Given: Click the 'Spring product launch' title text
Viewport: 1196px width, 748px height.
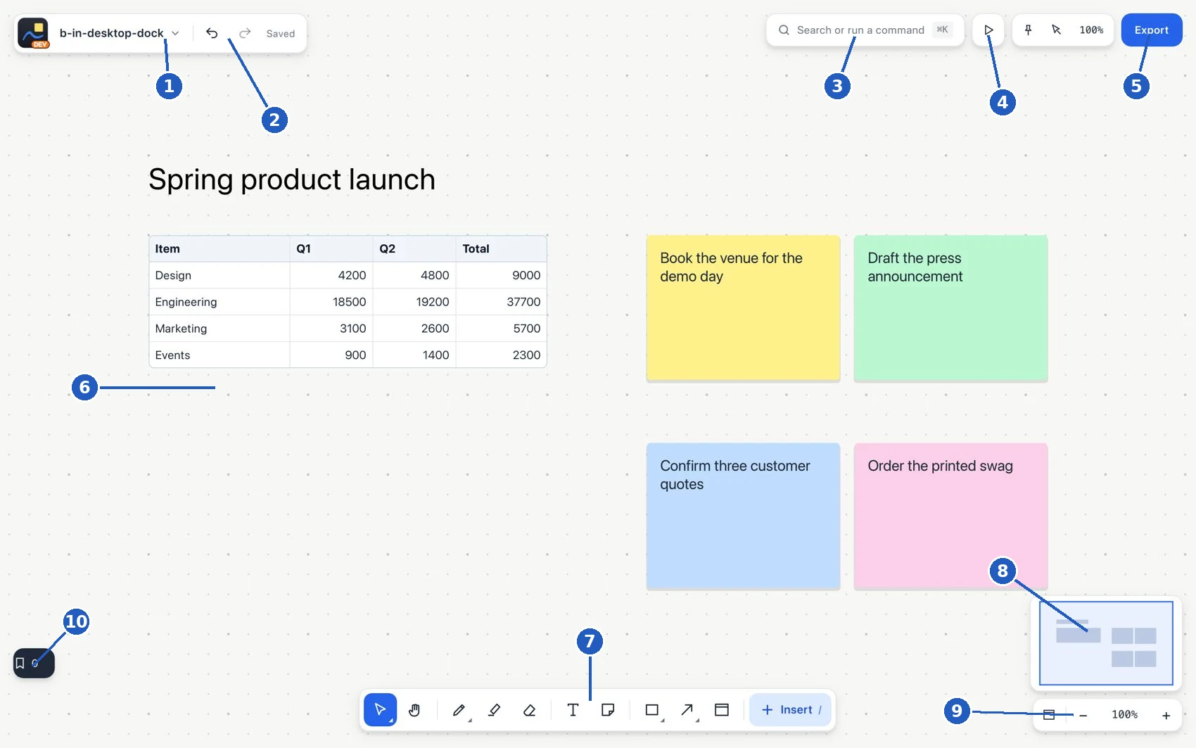Looking at the screenshot, I should [x=292, y=179].
